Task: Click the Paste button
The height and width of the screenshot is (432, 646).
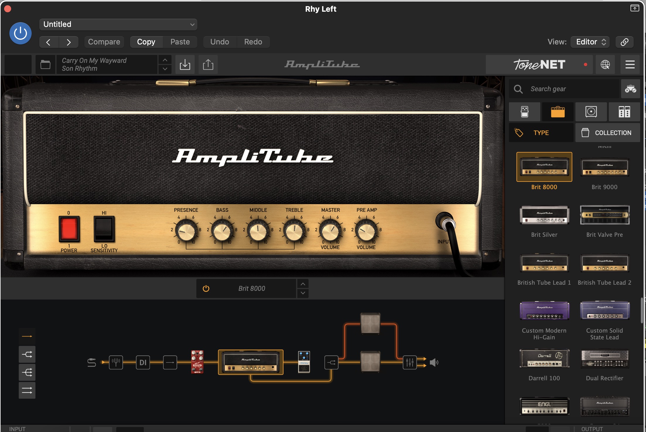Action: click(180, 42)
